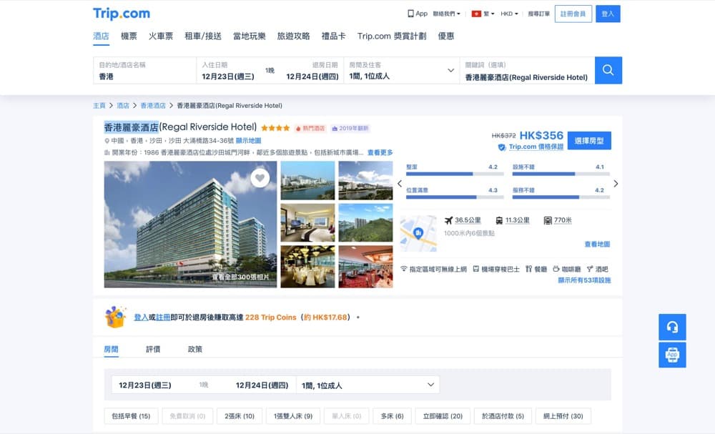Open the 香港酒店 breadcrumb link

coord(153,106)
